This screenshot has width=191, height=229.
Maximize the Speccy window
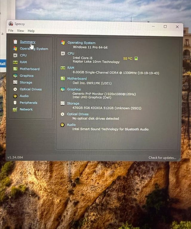pos(165,27)
